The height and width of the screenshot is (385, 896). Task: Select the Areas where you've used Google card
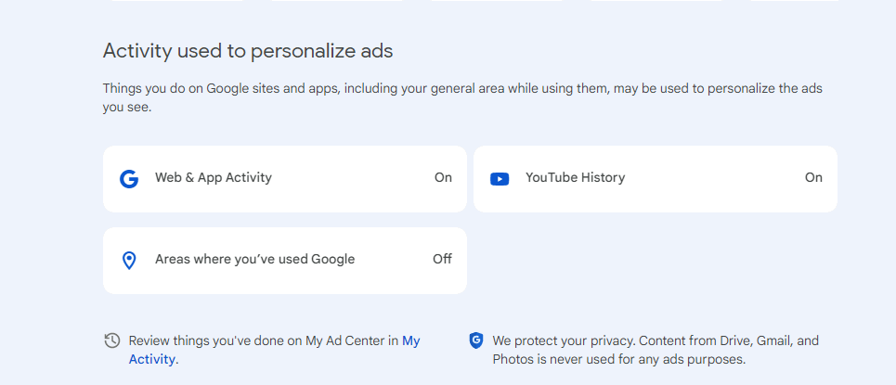(x=284, y=261)
